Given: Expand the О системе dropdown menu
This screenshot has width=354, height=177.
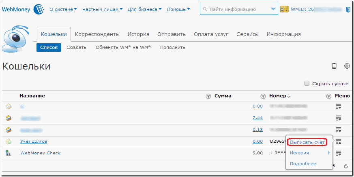Looking at the screenshot, I should click(x=63, y=9).
